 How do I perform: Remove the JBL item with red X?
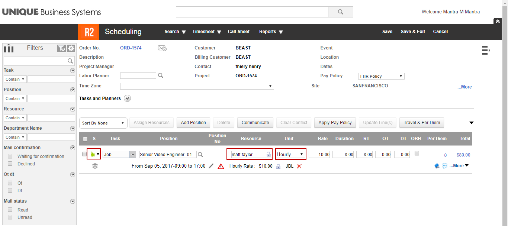299,166
